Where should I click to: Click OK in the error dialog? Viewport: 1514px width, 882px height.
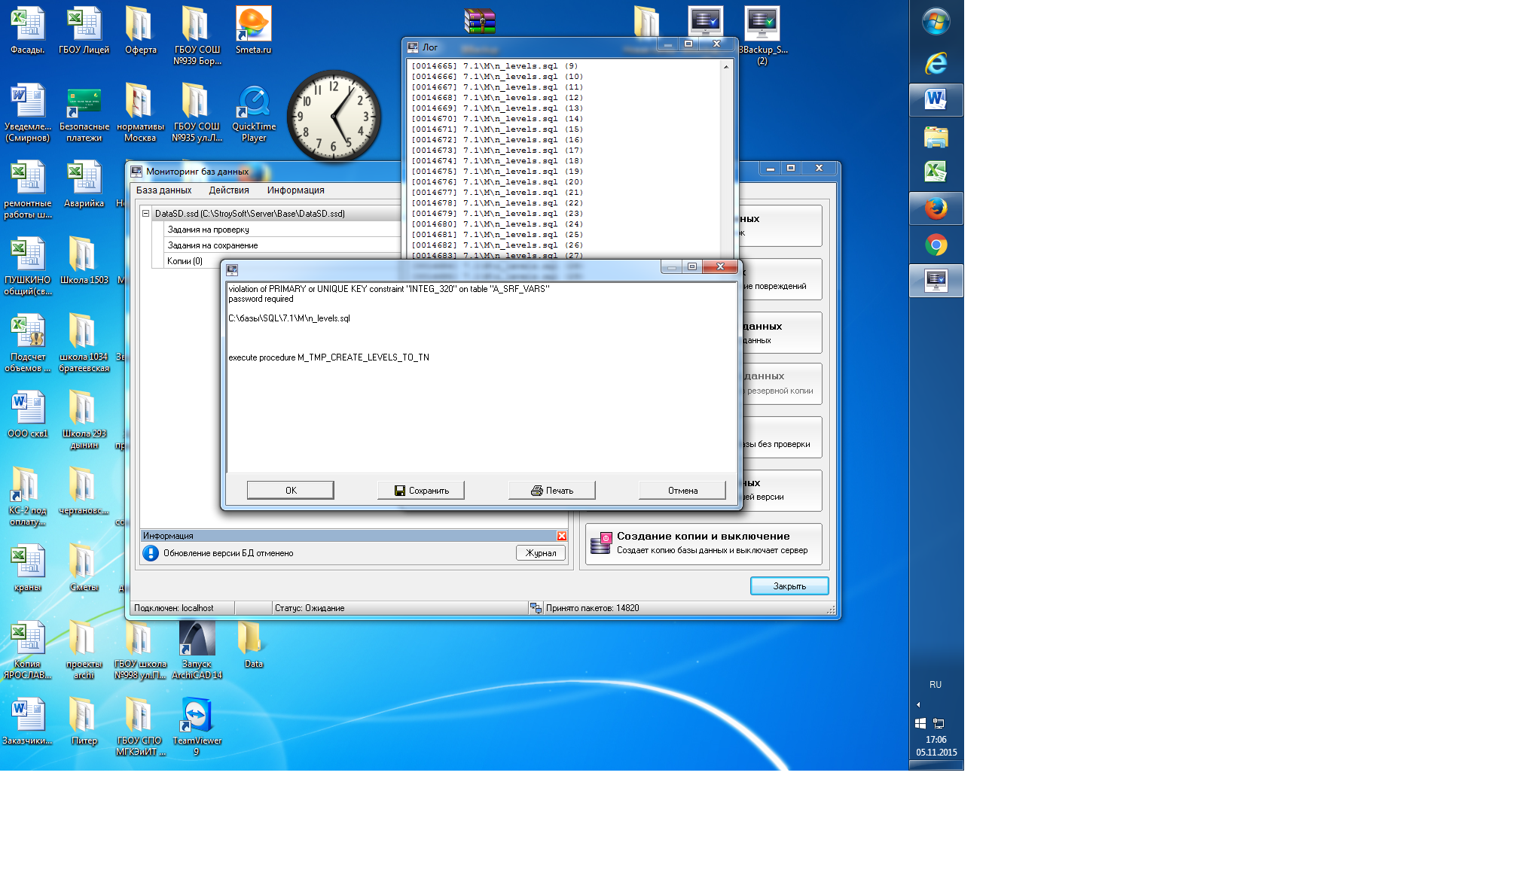[x=291, y=490]
